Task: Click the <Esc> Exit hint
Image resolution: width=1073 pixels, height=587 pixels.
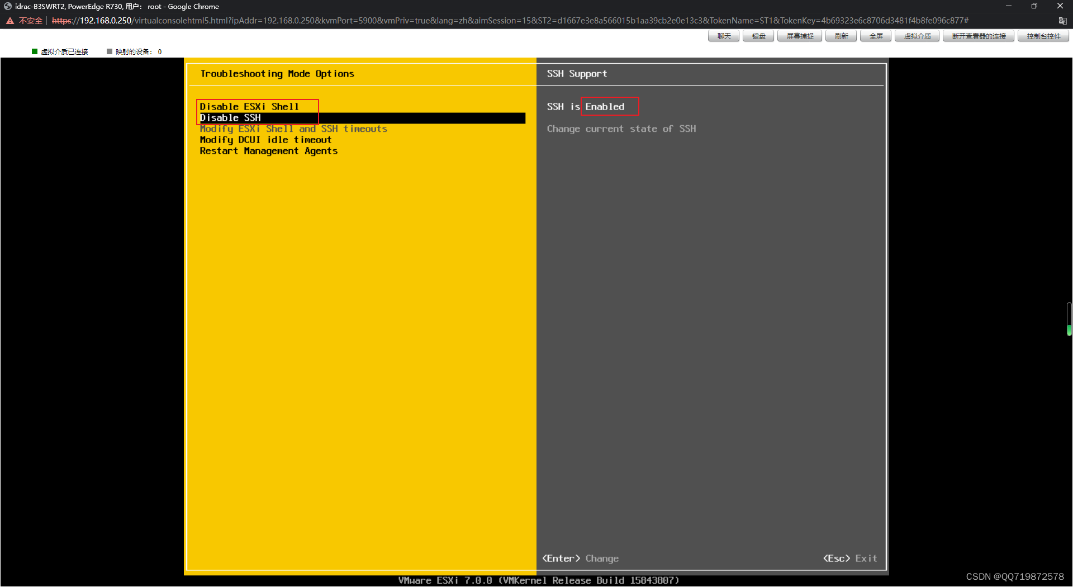Action: pos(850,558)
